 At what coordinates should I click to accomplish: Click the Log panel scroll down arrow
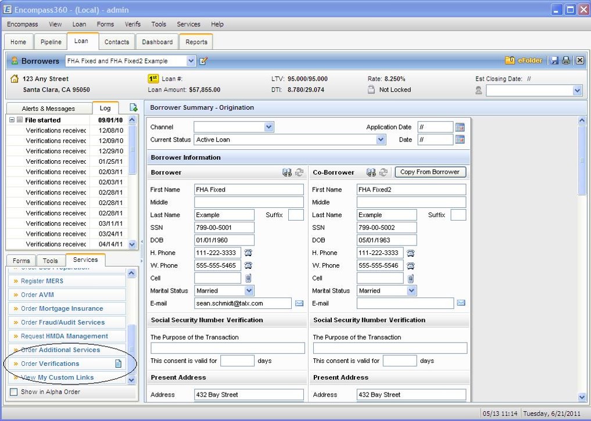pyautogui.click(x=132, y=244)
